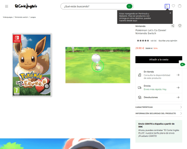187x149 pixels.
Task: Click the Nintendo brand link
Action: 141,26
